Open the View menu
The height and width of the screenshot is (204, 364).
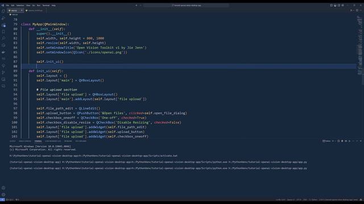click(28, 5)
